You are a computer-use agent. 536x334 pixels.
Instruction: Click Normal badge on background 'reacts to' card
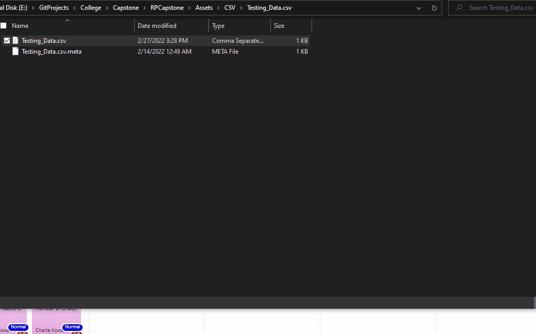(x=18, y=327)
